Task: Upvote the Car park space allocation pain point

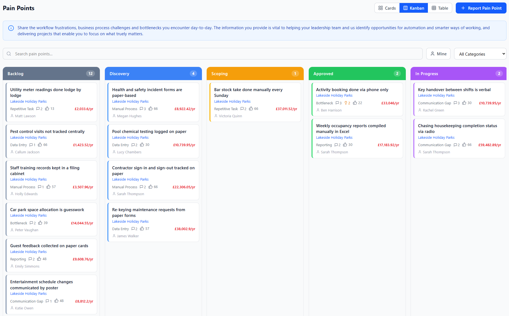Action: [40, 223]
